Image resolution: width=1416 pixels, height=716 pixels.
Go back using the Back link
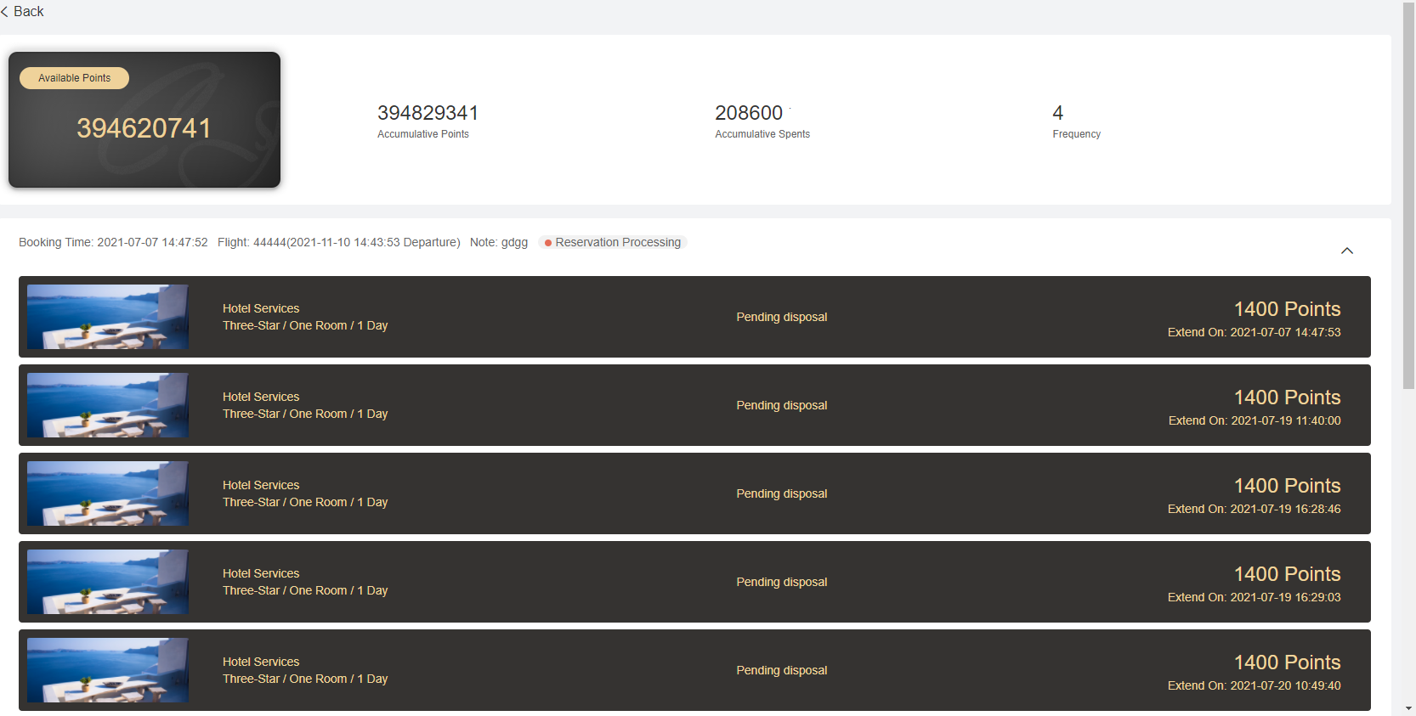coord(23,12)
